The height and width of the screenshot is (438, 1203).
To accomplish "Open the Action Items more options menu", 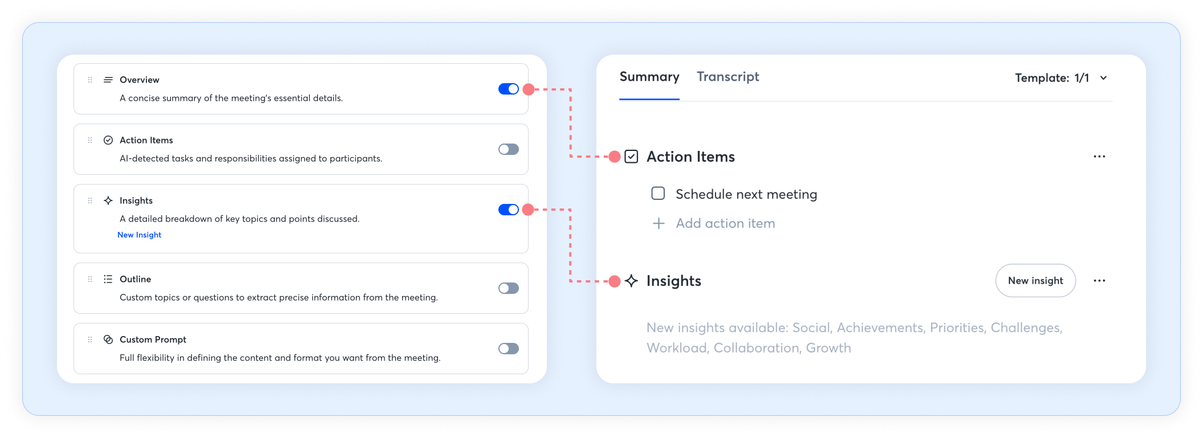I will click(x=1099, y=157).
